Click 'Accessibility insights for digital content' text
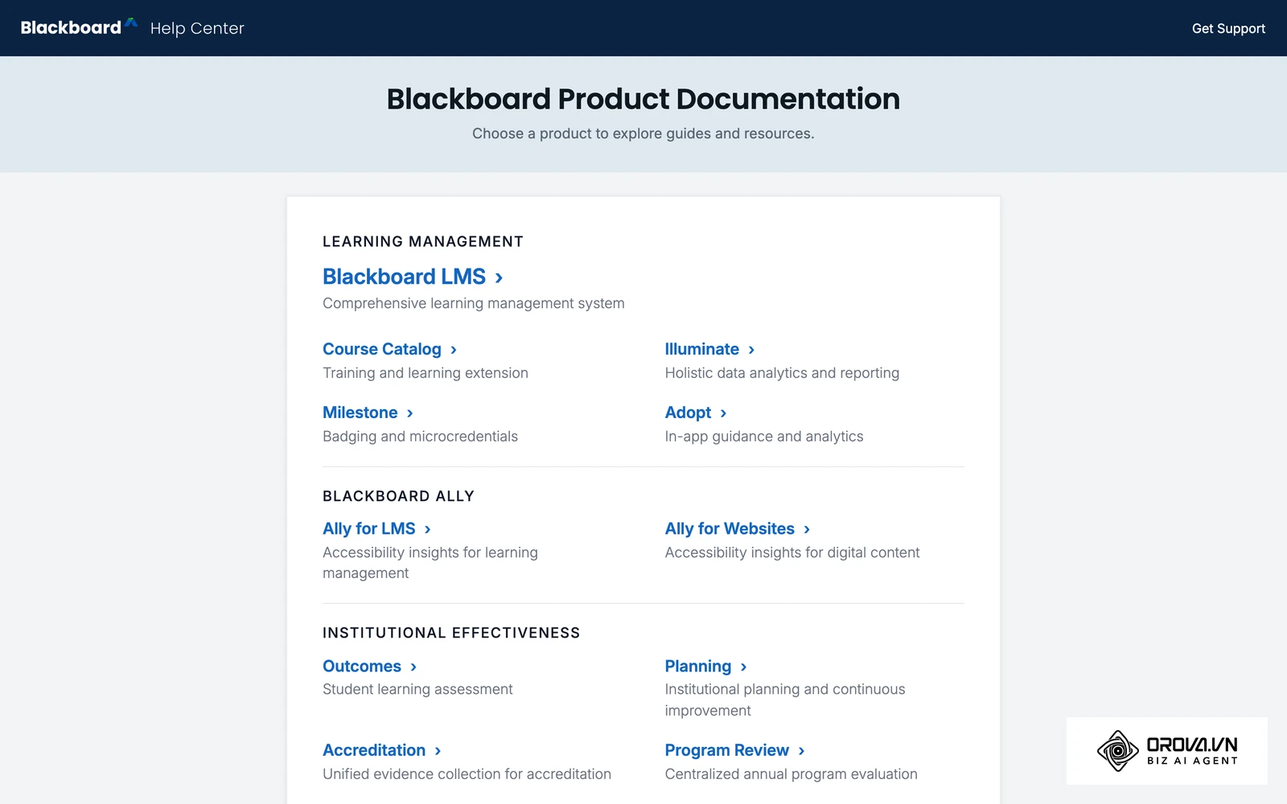This screenshot has height=804, width=1287. pyautogui.click(x=792, y=552)
